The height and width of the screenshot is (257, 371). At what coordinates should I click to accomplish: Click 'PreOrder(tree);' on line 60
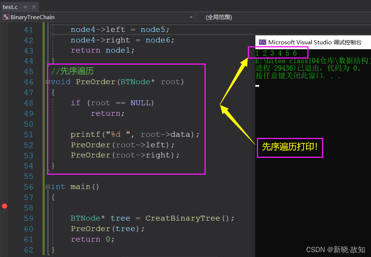click(108, 229)
